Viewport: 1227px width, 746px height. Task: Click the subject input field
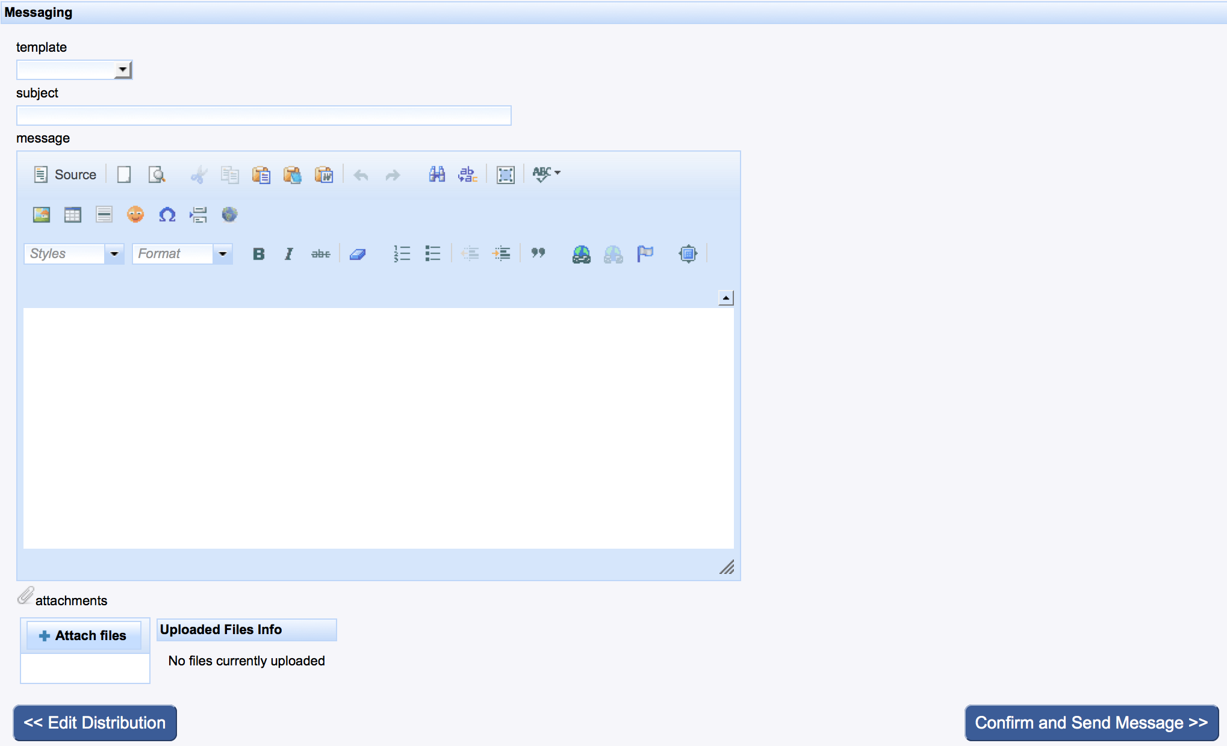264,116
